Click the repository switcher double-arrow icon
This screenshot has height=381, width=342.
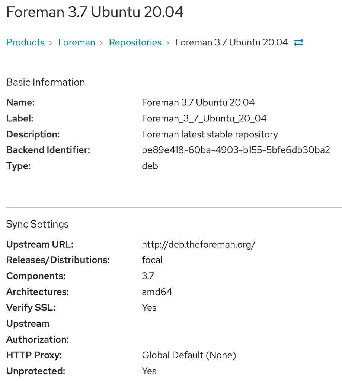click(x=298, y=42)
